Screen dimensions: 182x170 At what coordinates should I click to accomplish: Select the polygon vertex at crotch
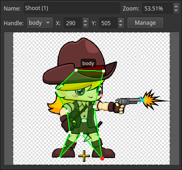82,134
